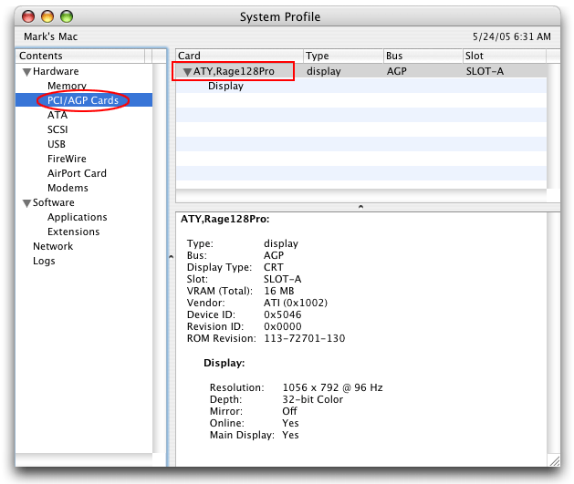The width and height of the screenshot is (574, 484).
Task: Show USB device information
Action: click(x=57, y=144)
